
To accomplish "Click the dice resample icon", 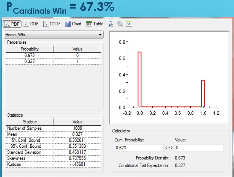I will [120, 24].
